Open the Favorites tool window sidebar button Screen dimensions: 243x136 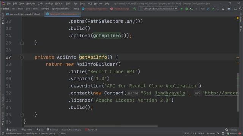click(x=3, y=118)
